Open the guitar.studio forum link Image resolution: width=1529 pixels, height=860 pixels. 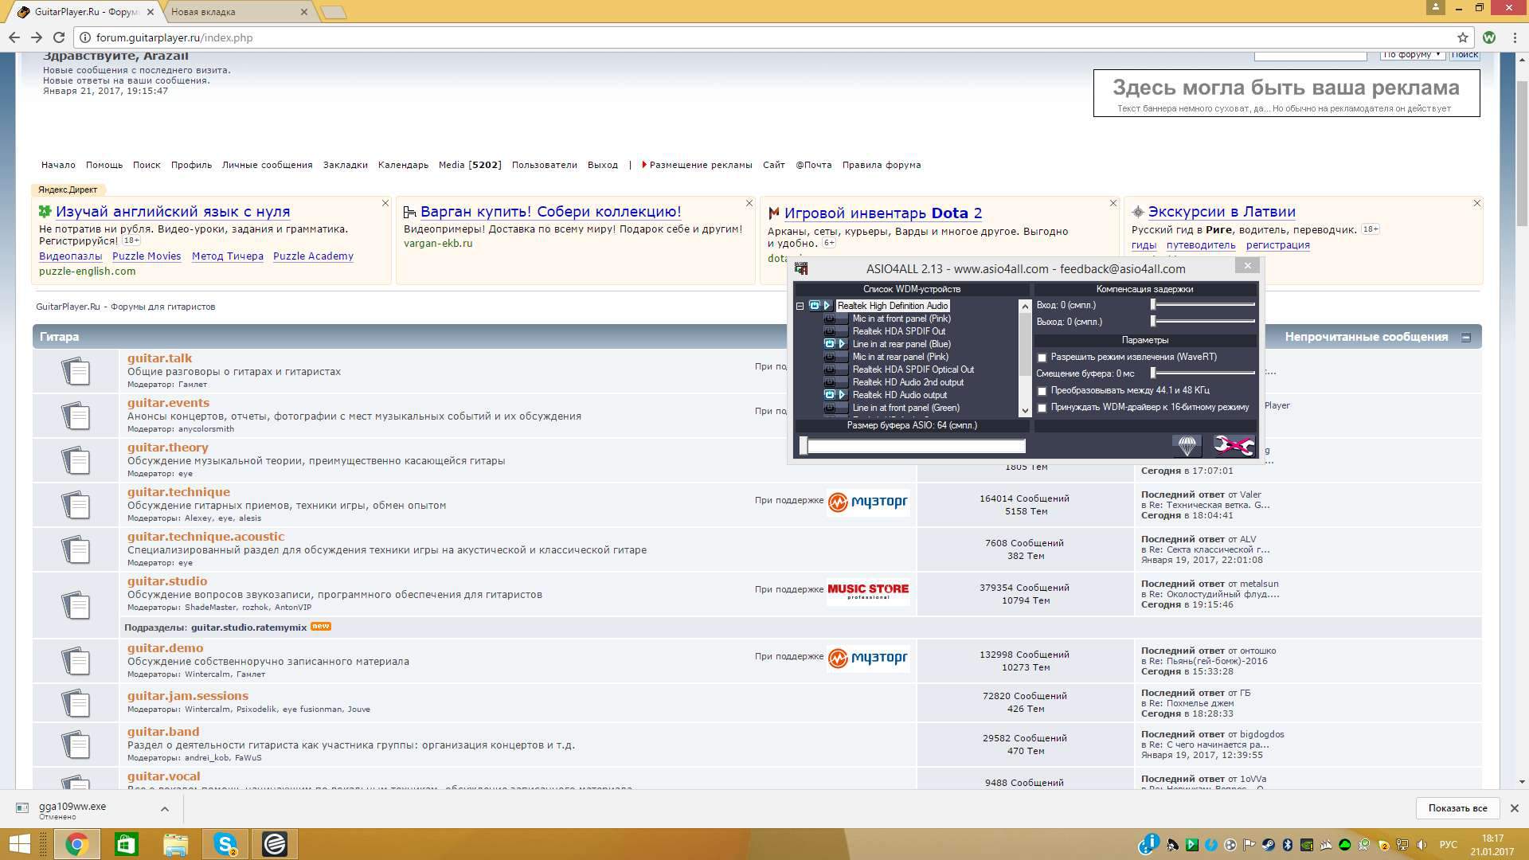pos(167,581)
